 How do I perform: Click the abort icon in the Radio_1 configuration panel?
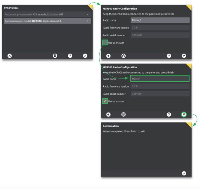[x=124, y=56]
